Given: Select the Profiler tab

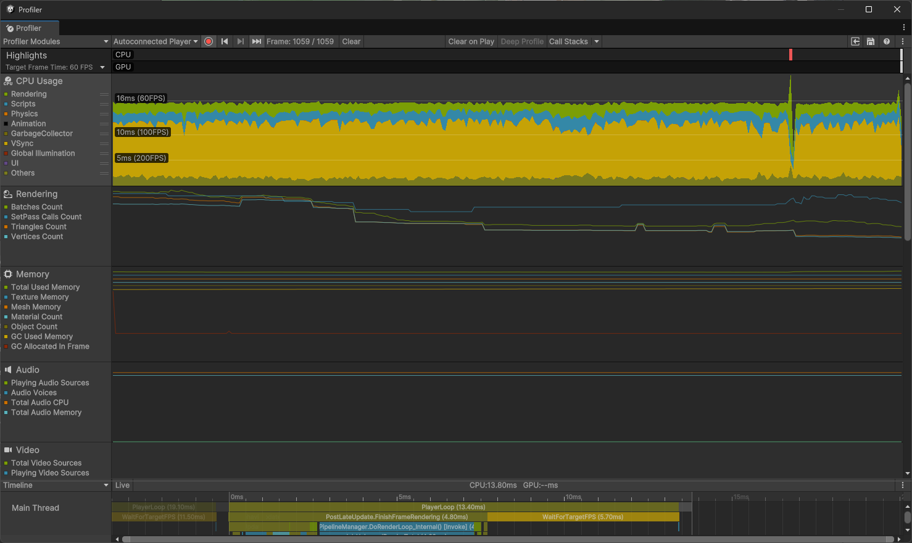Looking at the screenshot, I should [29, 28].
